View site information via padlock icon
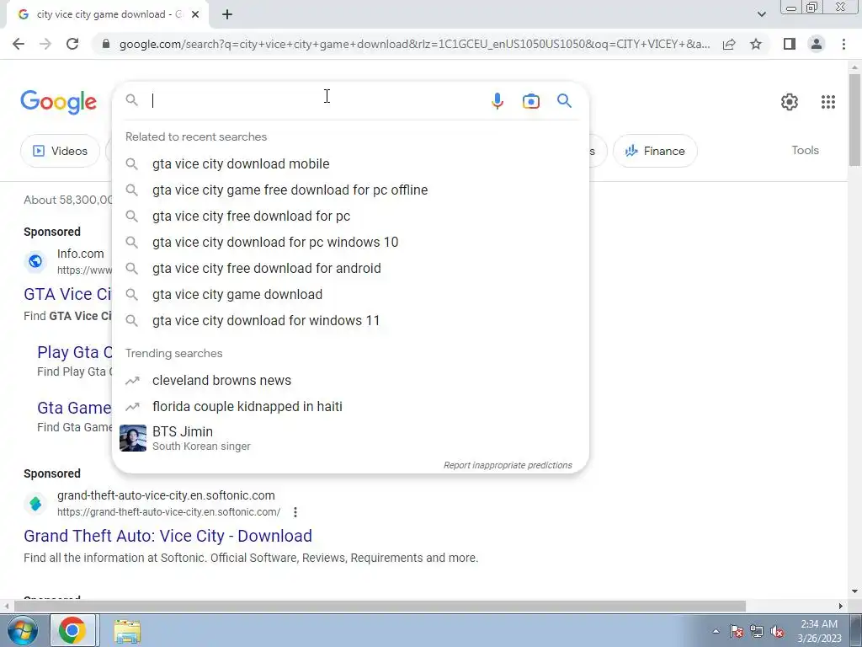Viewport: 862px width, 647px height. (106, 44)
